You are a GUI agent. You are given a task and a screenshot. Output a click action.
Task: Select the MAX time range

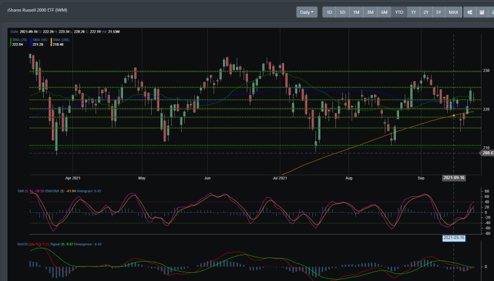453,12
